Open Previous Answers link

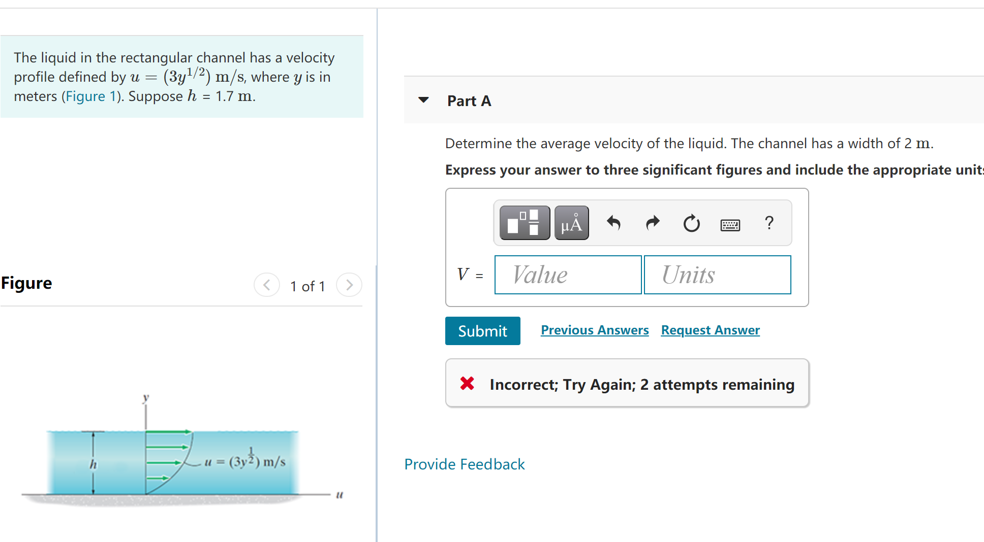[595, 330]
